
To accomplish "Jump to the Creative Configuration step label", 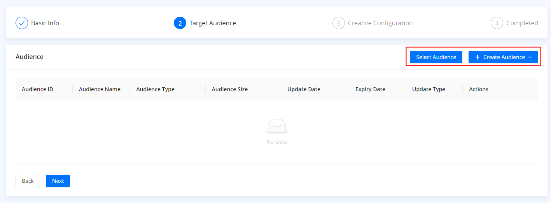I will tap(380, 23).
